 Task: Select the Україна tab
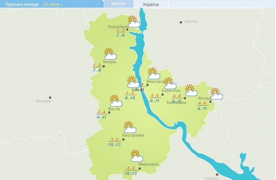[x=151, y=4]
